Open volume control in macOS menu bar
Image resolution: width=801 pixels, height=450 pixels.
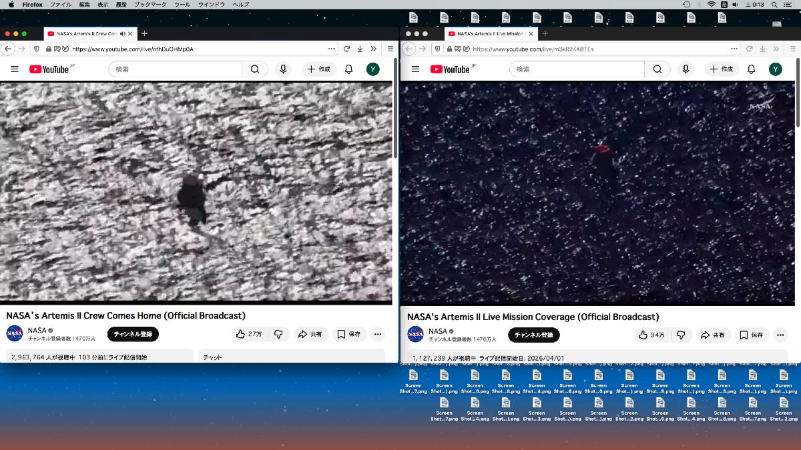735,4
